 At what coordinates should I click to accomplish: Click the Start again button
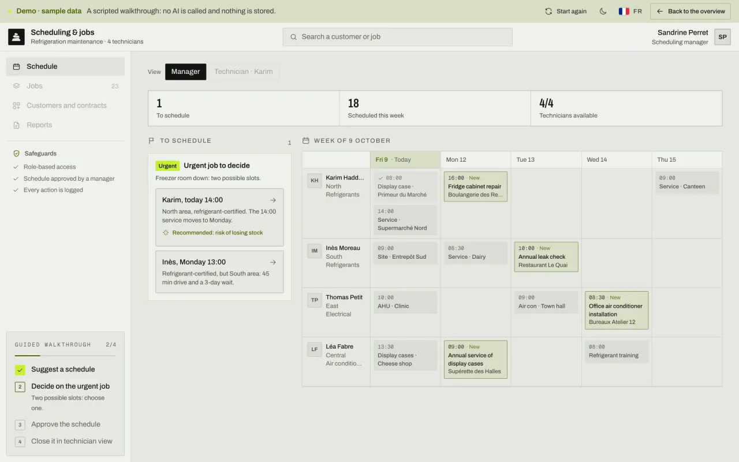pos(566,11)
